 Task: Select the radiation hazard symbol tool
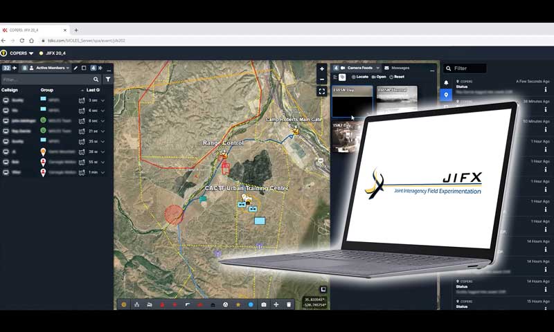[x=226, y=304]
